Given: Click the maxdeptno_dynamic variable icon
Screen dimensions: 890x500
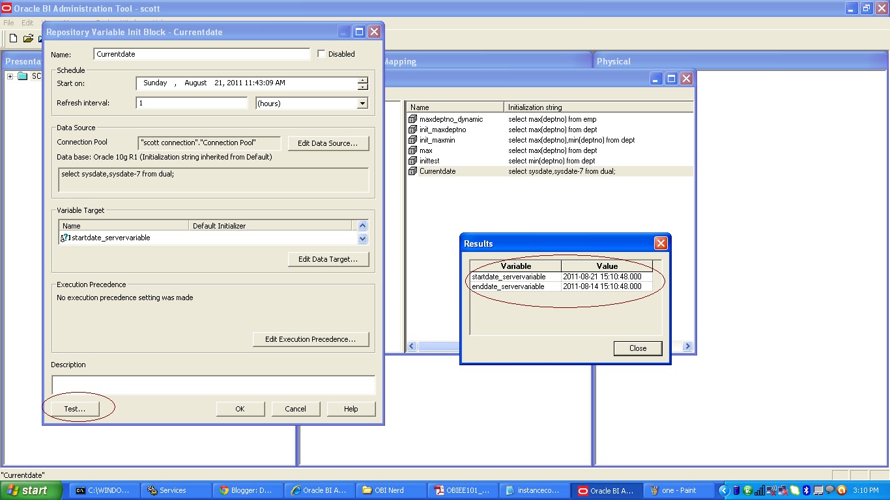Looking at the screenshot, I should [x=413, y=119].
